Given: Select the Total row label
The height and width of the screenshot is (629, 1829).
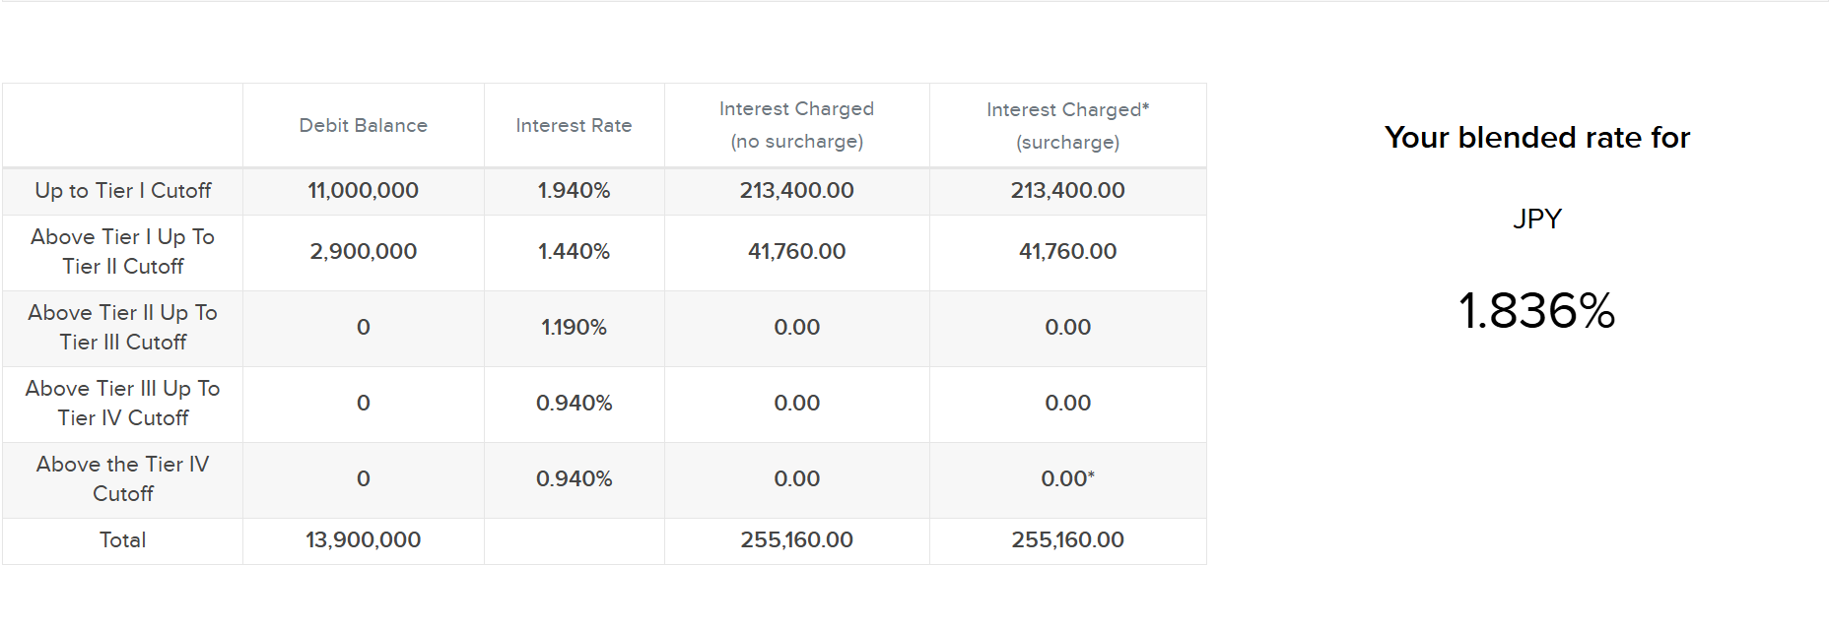Looking at the screenshot, I should 123,540.
